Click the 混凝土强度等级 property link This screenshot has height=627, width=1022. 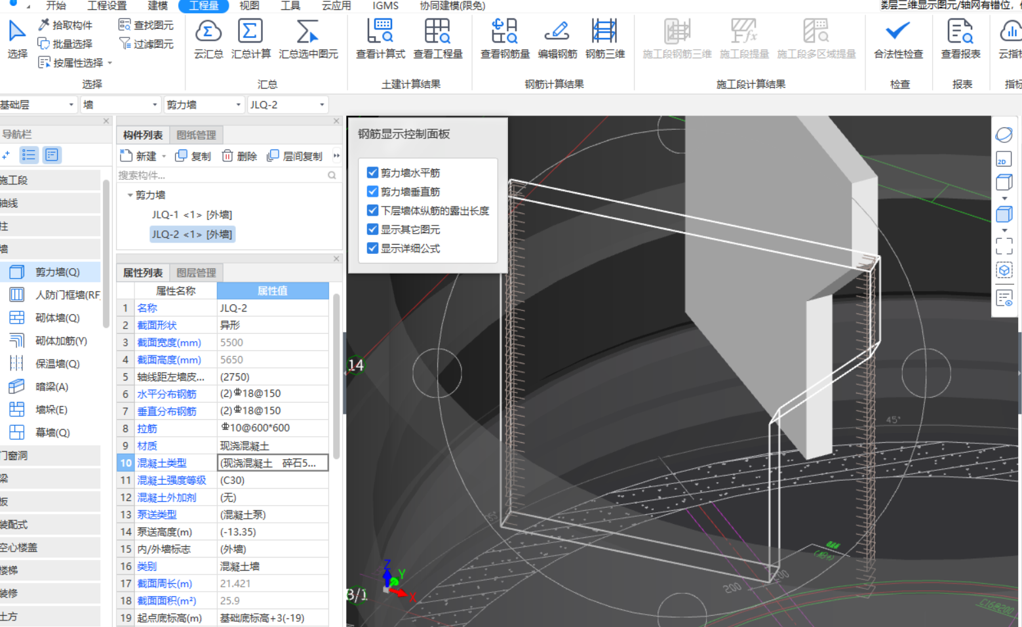point(172,481)
